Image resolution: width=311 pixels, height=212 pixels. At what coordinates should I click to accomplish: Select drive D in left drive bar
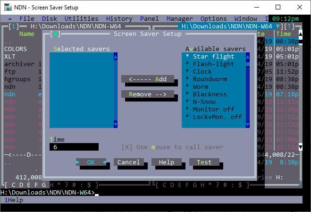click(x=21, y=185)
